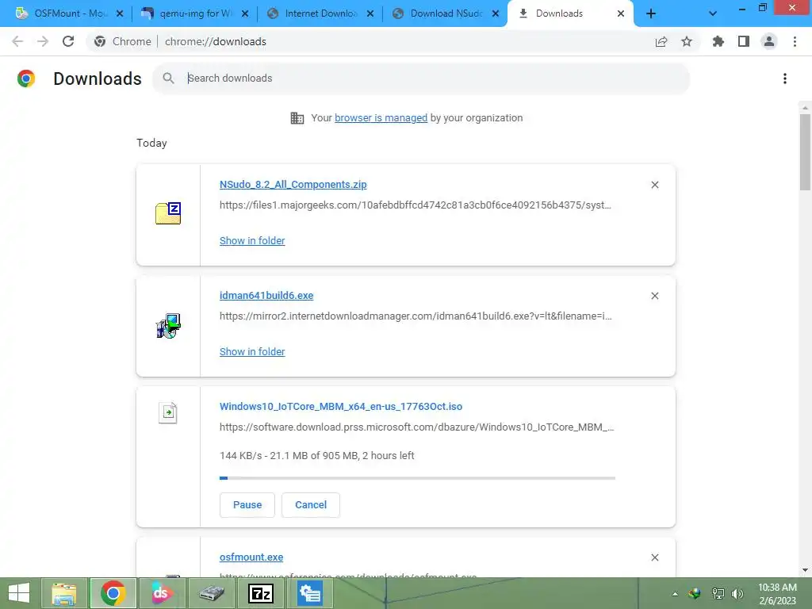
Task: Click the ISO download progress bar
Action: click(417, 478)
